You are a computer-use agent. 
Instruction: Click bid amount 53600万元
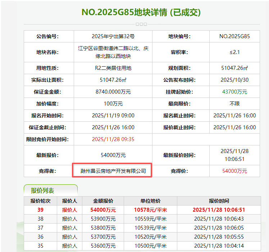(x=103, y=246)
